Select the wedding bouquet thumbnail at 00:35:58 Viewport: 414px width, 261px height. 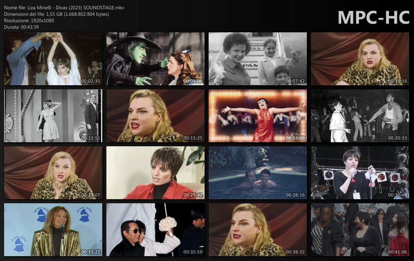tap(155, 230)
